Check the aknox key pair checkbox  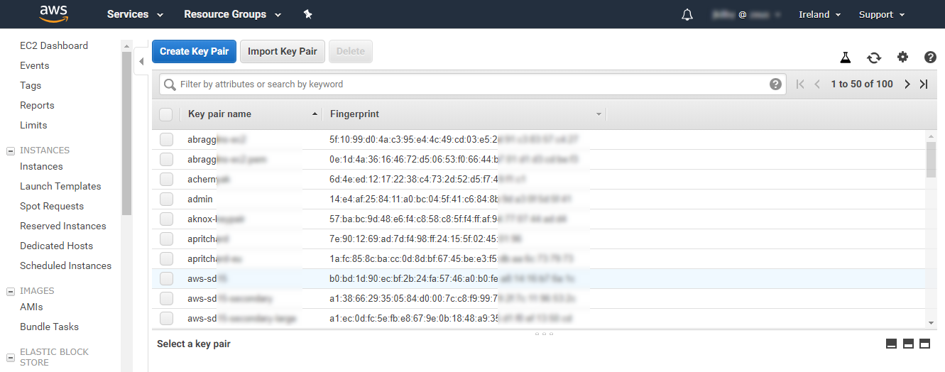tap(166, 219)
